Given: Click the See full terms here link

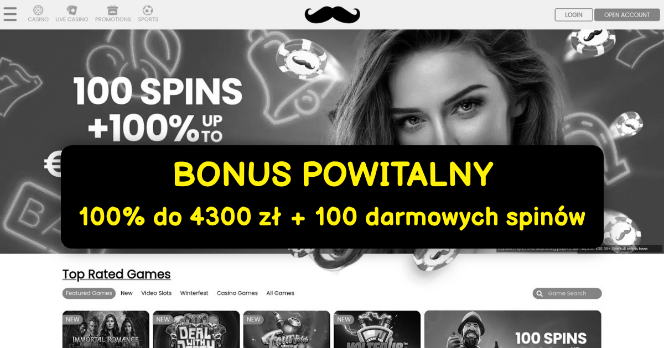Looking at the screenshot, I should (630, 249).
